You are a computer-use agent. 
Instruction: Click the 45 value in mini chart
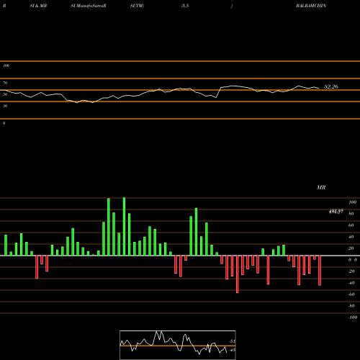click(232, 350)
